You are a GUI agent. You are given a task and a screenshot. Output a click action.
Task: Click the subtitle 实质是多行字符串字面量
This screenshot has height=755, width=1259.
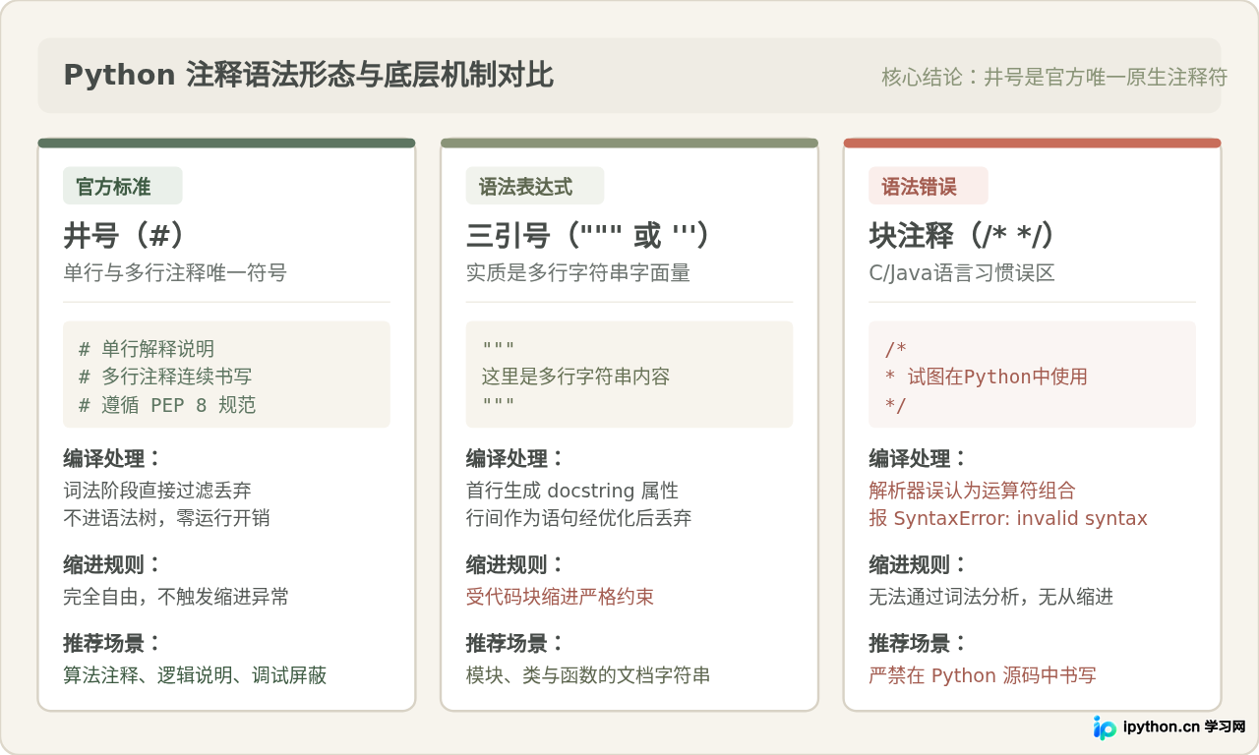pos(578,273)
